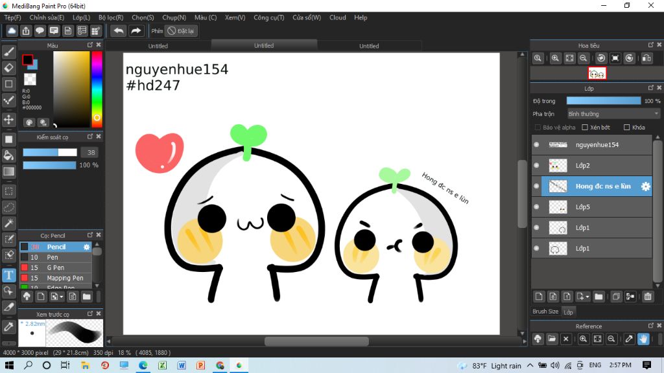Click the cloud save icon in top toolbar
This screenshot has height=373, width=664.
12,31
